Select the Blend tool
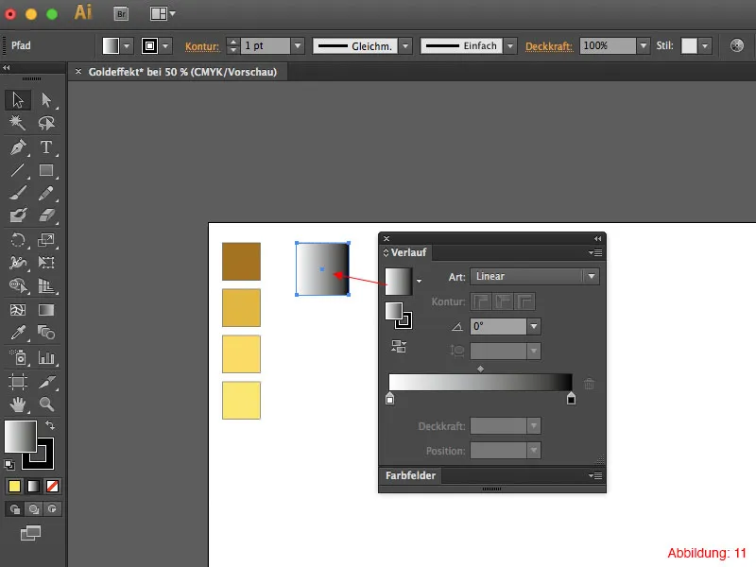The height and width of the screenshot is (567, 756). 46,333
